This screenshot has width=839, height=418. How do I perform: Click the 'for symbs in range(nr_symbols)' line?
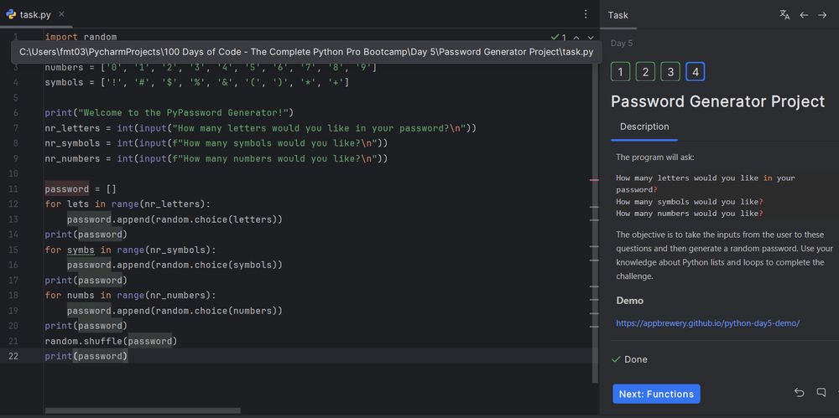tap(131, 250)
